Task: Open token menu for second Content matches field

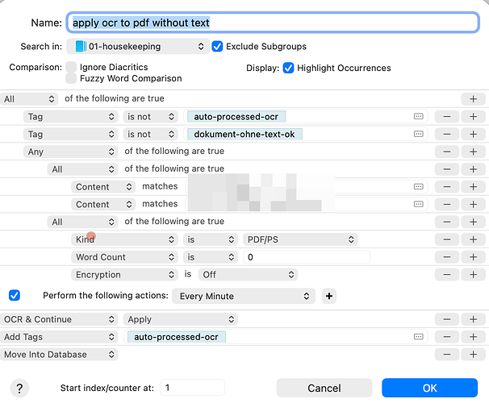Action: [418, 204]
